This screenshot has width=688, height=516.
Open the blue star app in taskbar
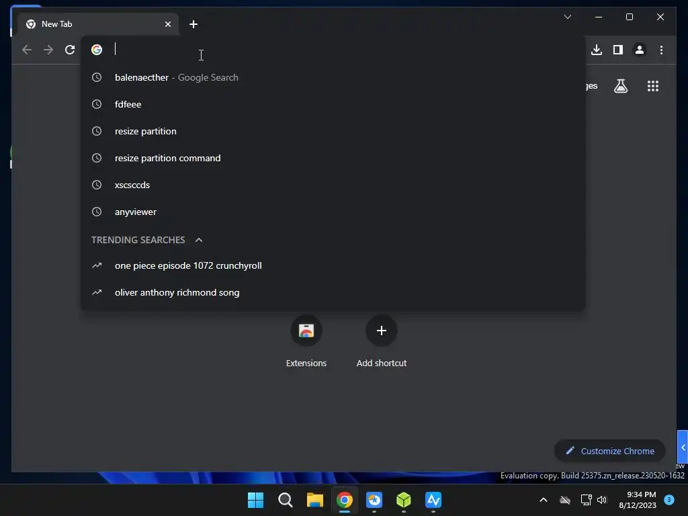point(374,500)
